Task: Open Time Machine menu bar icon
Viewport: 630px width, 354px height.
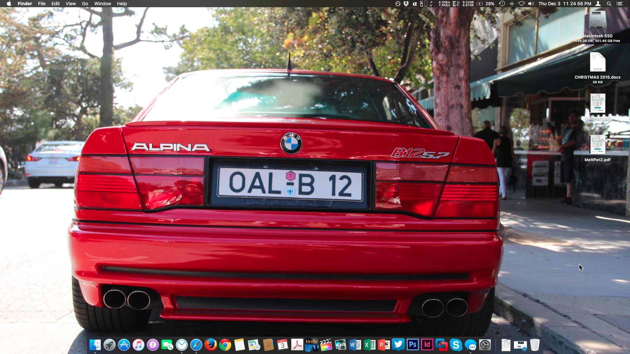Action: tap(502, 4)
